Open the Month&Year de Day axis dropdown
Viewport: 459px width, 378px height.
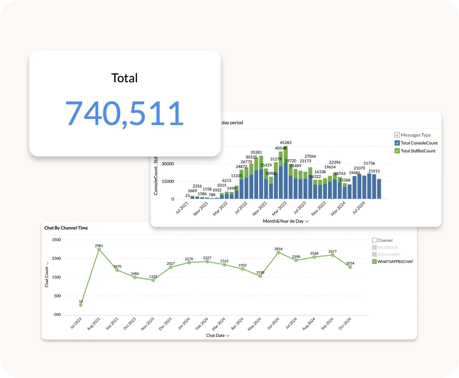click(307, 222)
